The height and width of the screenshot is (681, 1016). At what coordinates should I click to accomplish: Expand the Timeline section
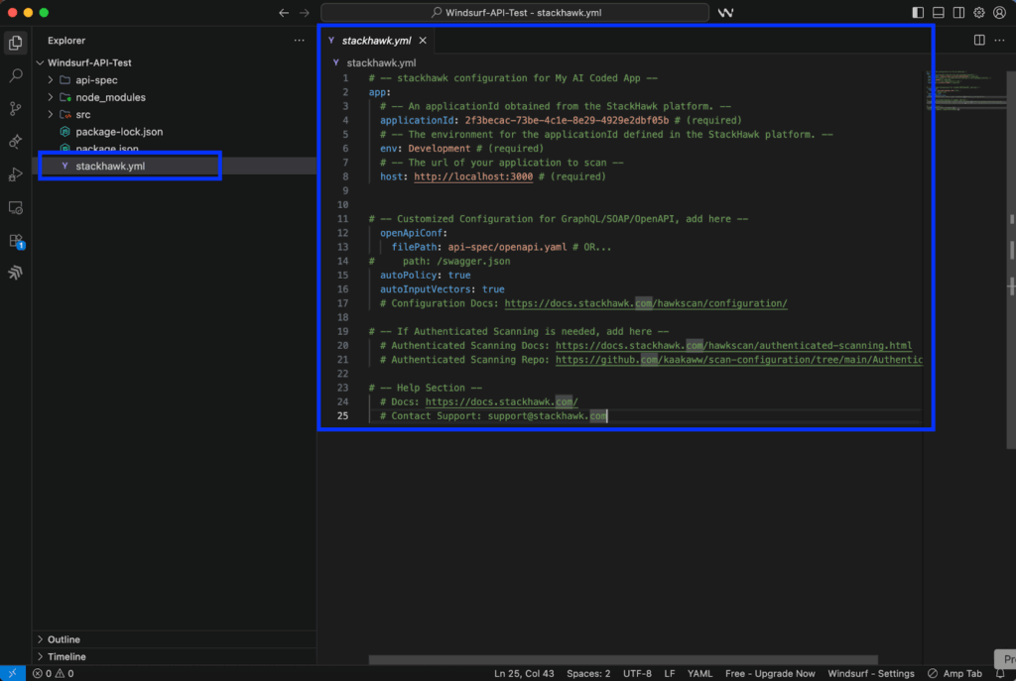pyautogui.click(x=66, y=656)
